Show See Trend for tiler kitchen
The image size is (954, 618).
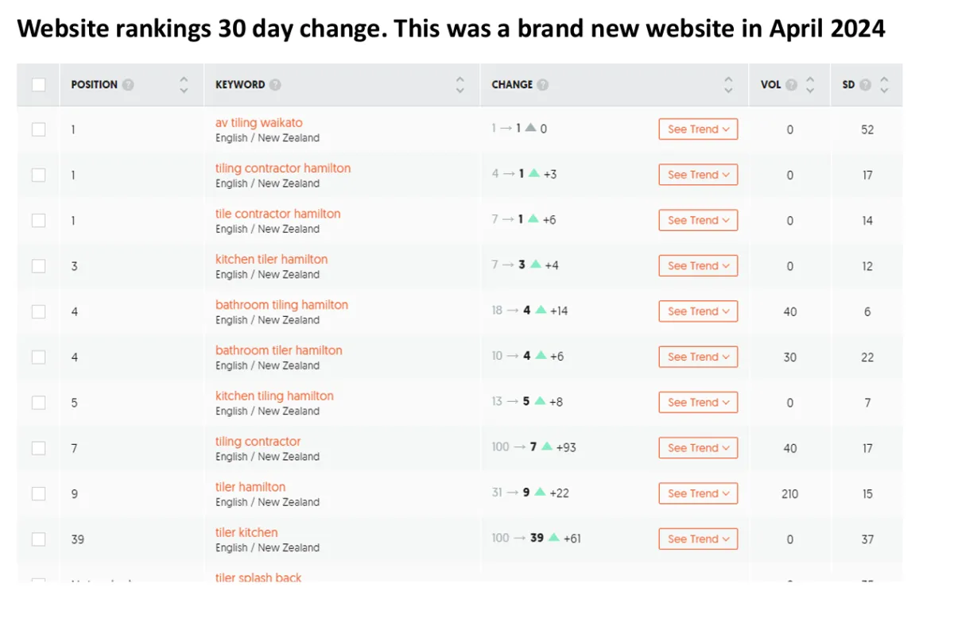tap(698, 539)
